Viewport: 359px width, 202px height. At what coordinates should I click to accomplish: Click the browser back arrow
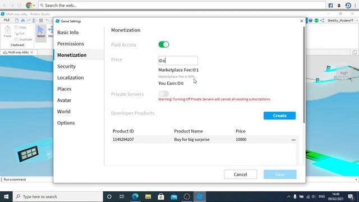[5, 6]
